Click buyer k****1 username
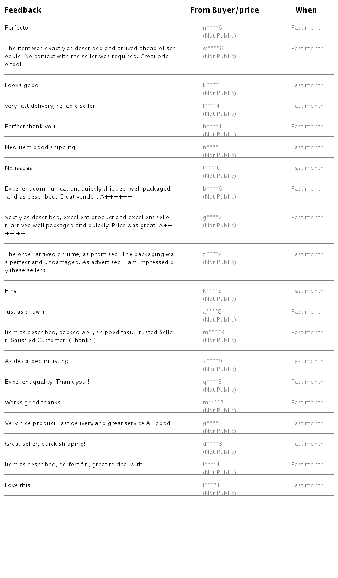 click(x=212, y=85)
